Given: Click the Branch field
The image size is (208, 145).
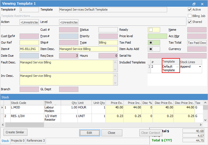Looking at the screenshot, I should (29, 89).
